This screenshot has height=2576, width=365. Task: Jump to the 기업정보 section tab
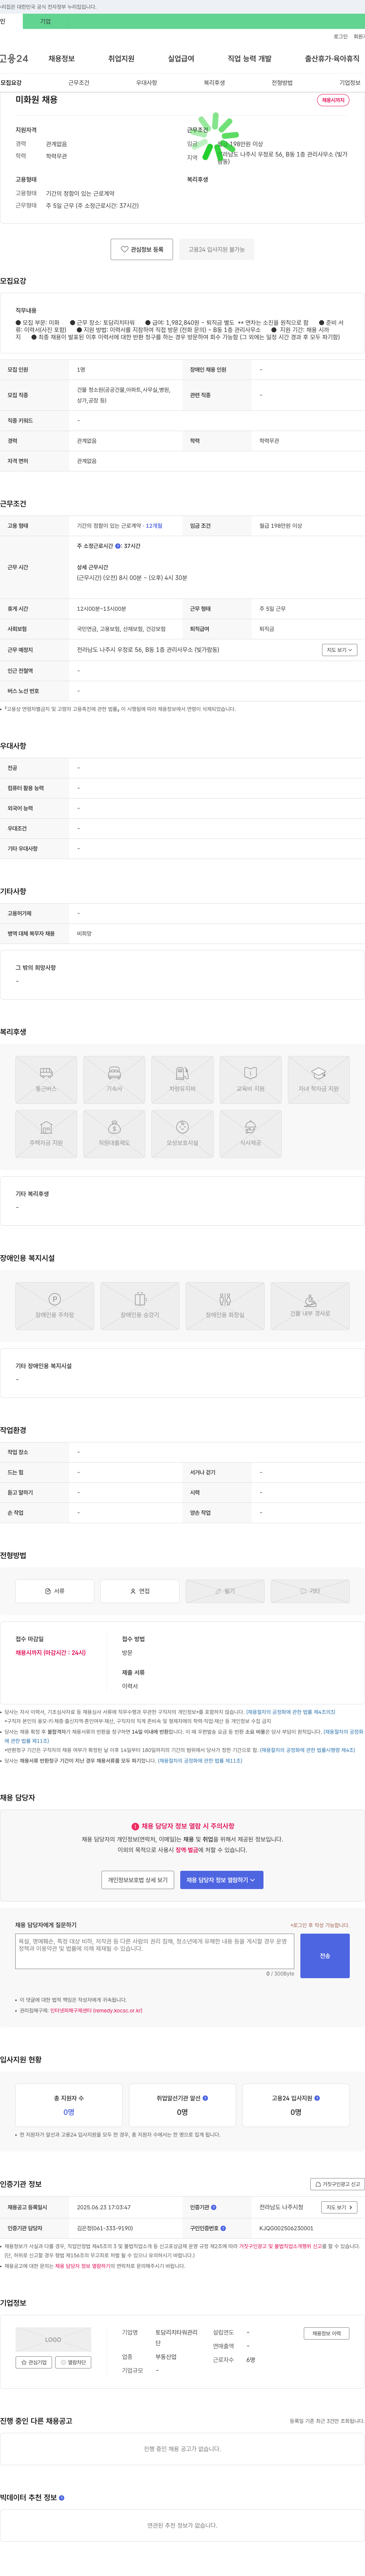[x=350, y=83]
